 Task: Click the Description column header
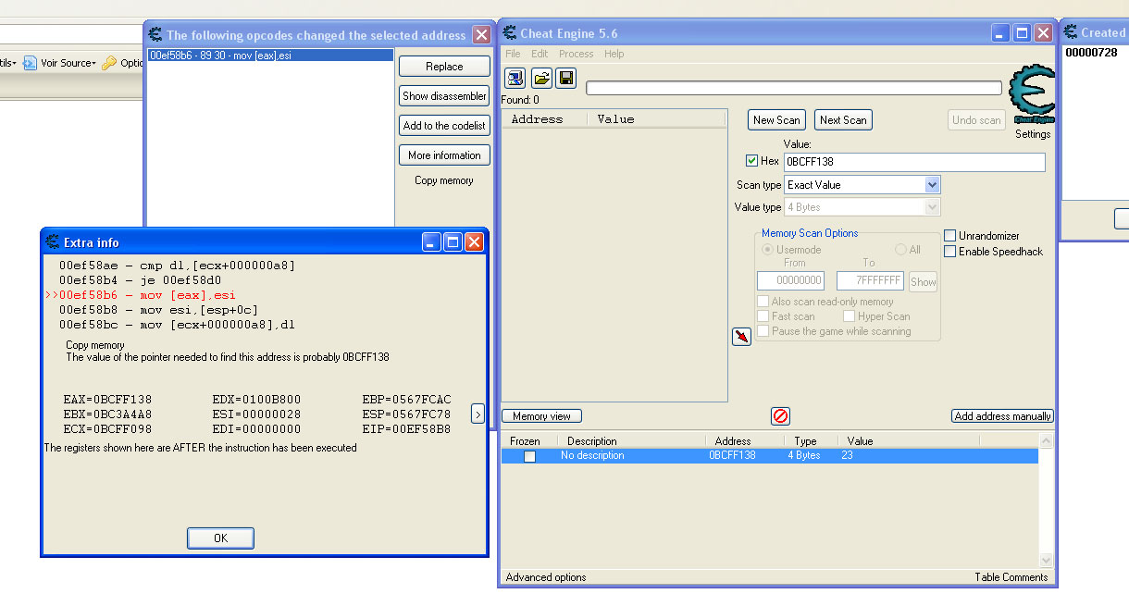pyautogui.click(x=632, y=441)
